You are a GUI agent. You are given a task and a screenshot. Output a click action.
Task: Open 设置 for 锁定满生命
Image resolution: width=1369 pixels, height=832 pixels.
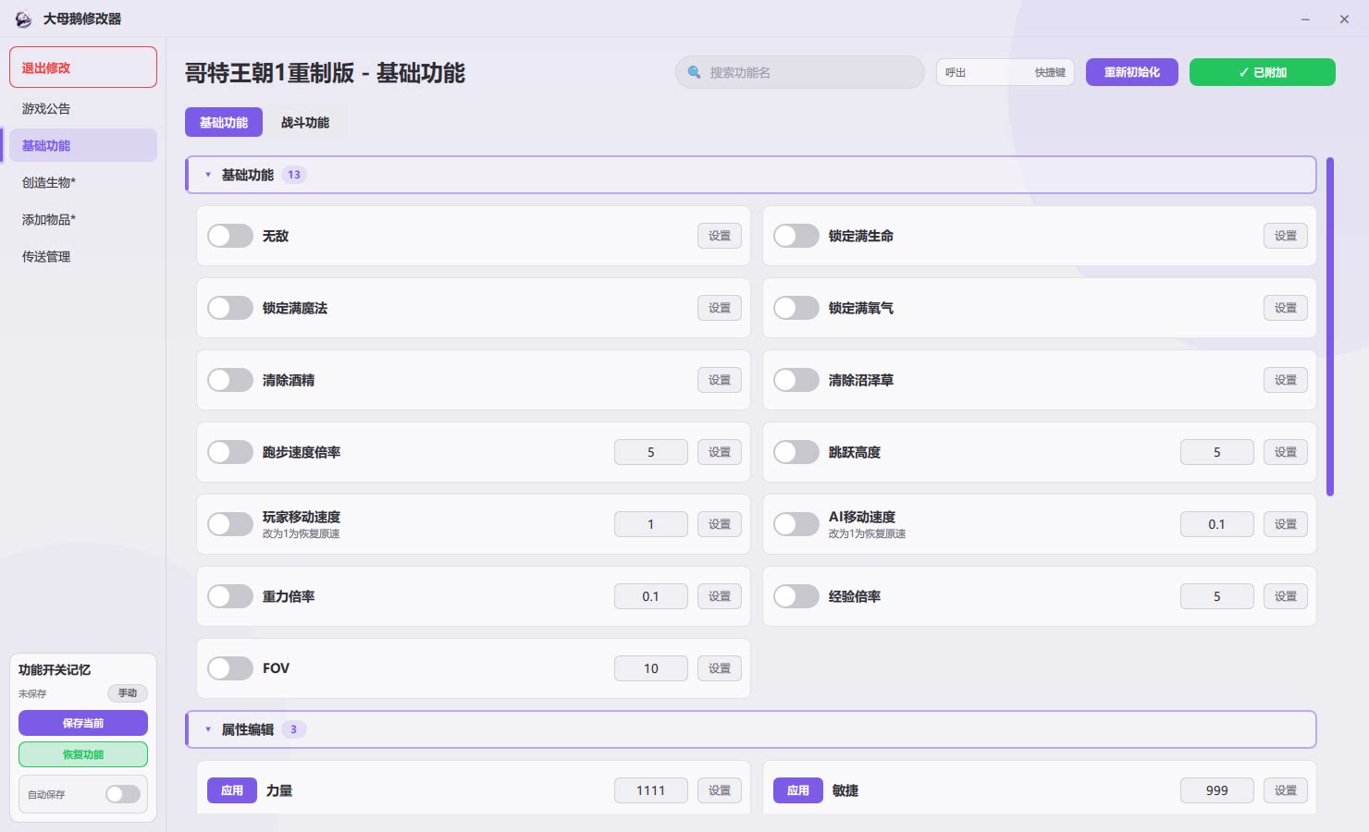pyautogui.click(x=1286, y=236)
